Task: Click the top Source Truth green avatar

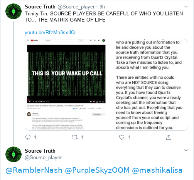Action: click(x=13, y=12)
